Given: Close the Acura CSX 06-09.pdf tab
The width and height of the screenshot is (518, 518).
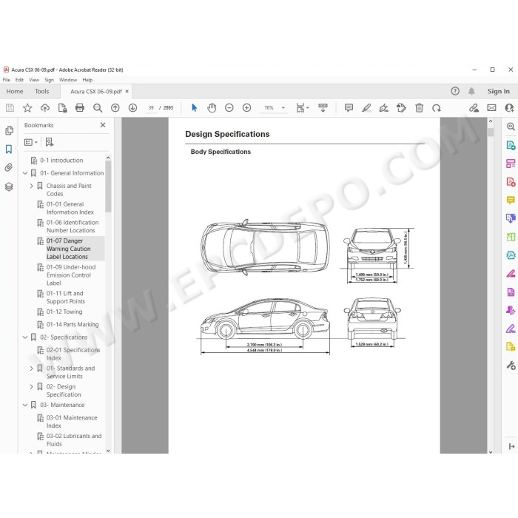Looking at the screenshot, I should pos(127,92).
